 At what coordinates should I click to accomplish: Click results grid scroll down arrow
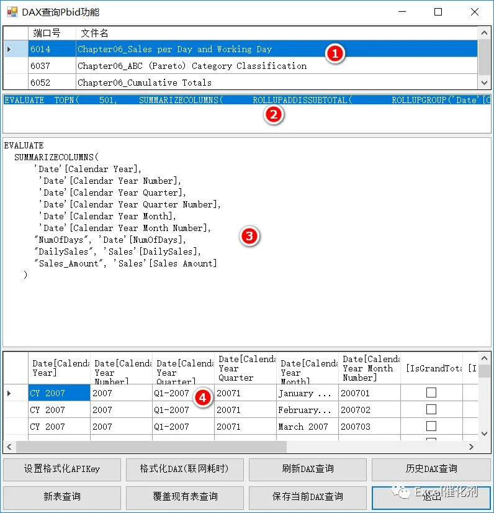(x=484, y=434)
